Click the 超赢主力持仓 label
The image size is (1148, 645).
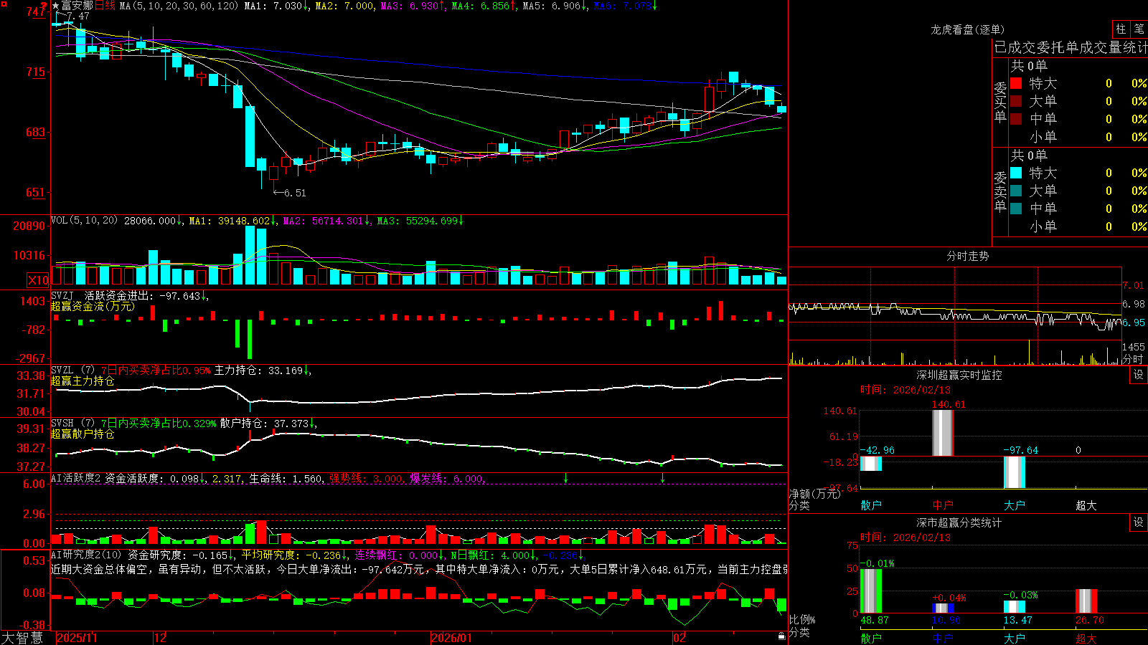pos(83,381)
